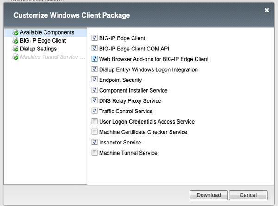The width and height of the screenshot is (278, 206).
Task: Disable Web Browser Add-ons for BIG-IP Edge Client
Action: tap(95, 59)
